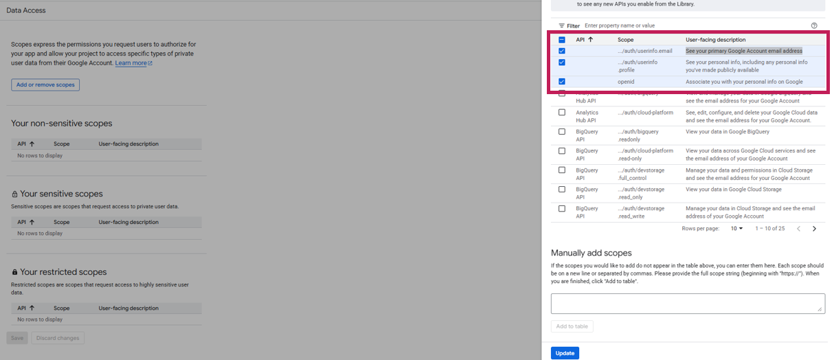The height and width of the screenshot is (360, 834).
Task: Click the manually add scopes text area
Action: tap(687, 303)
